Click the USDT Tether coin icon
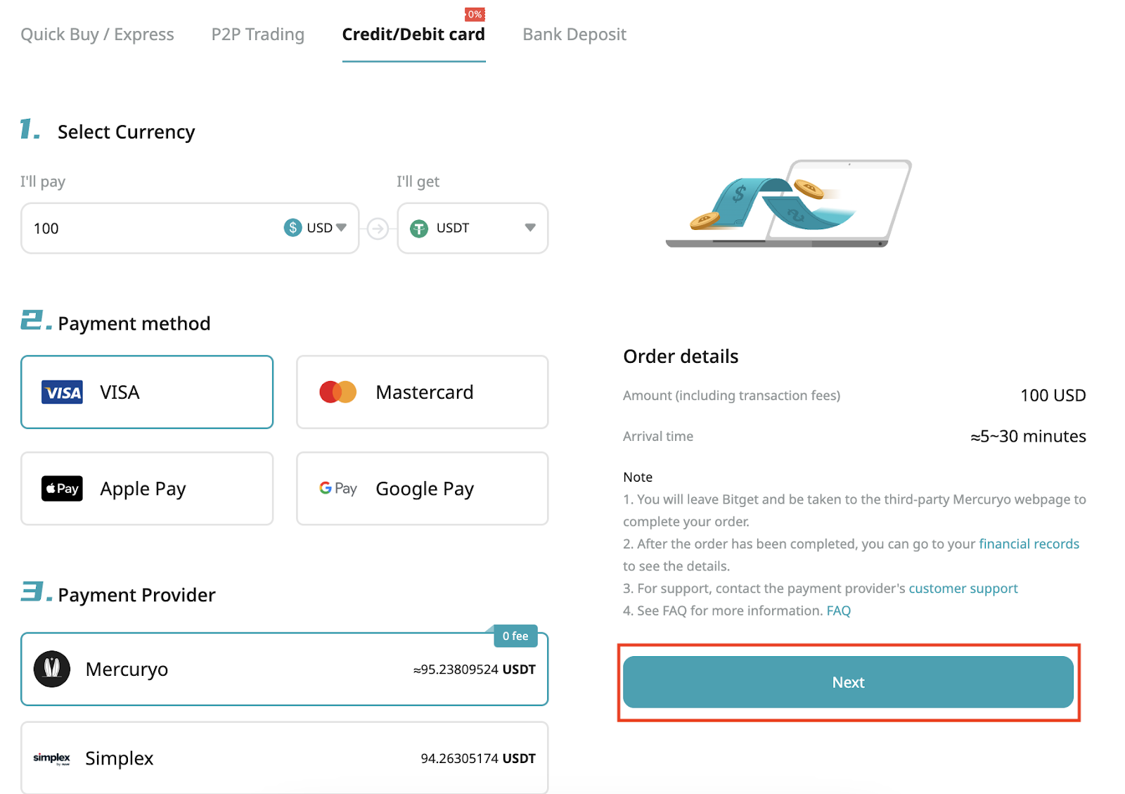The height and width of the screenshot is (794, 1125). point(419,229)
